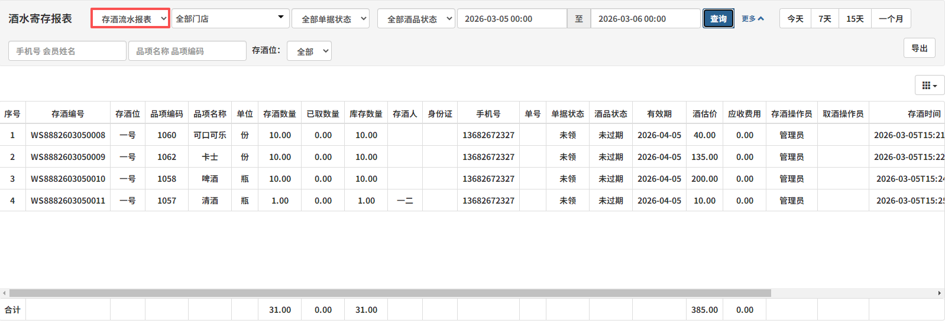Screen dimensions: 945x327
Task: Expand the 全部门店 store dropdown
Action: coord(230,19)
